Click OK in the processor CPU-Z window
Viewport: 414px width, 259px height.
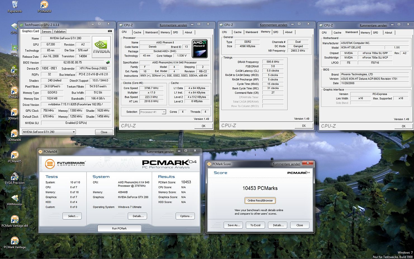click(x=204, y=126)
